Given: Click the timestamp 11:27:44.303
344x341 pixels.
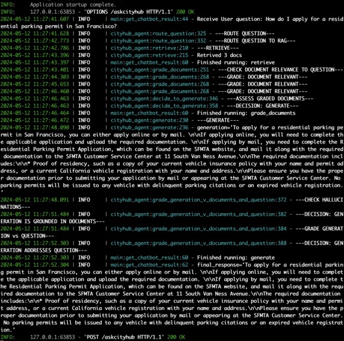Looking at the screenshot, I should click(x=51, y=77).
